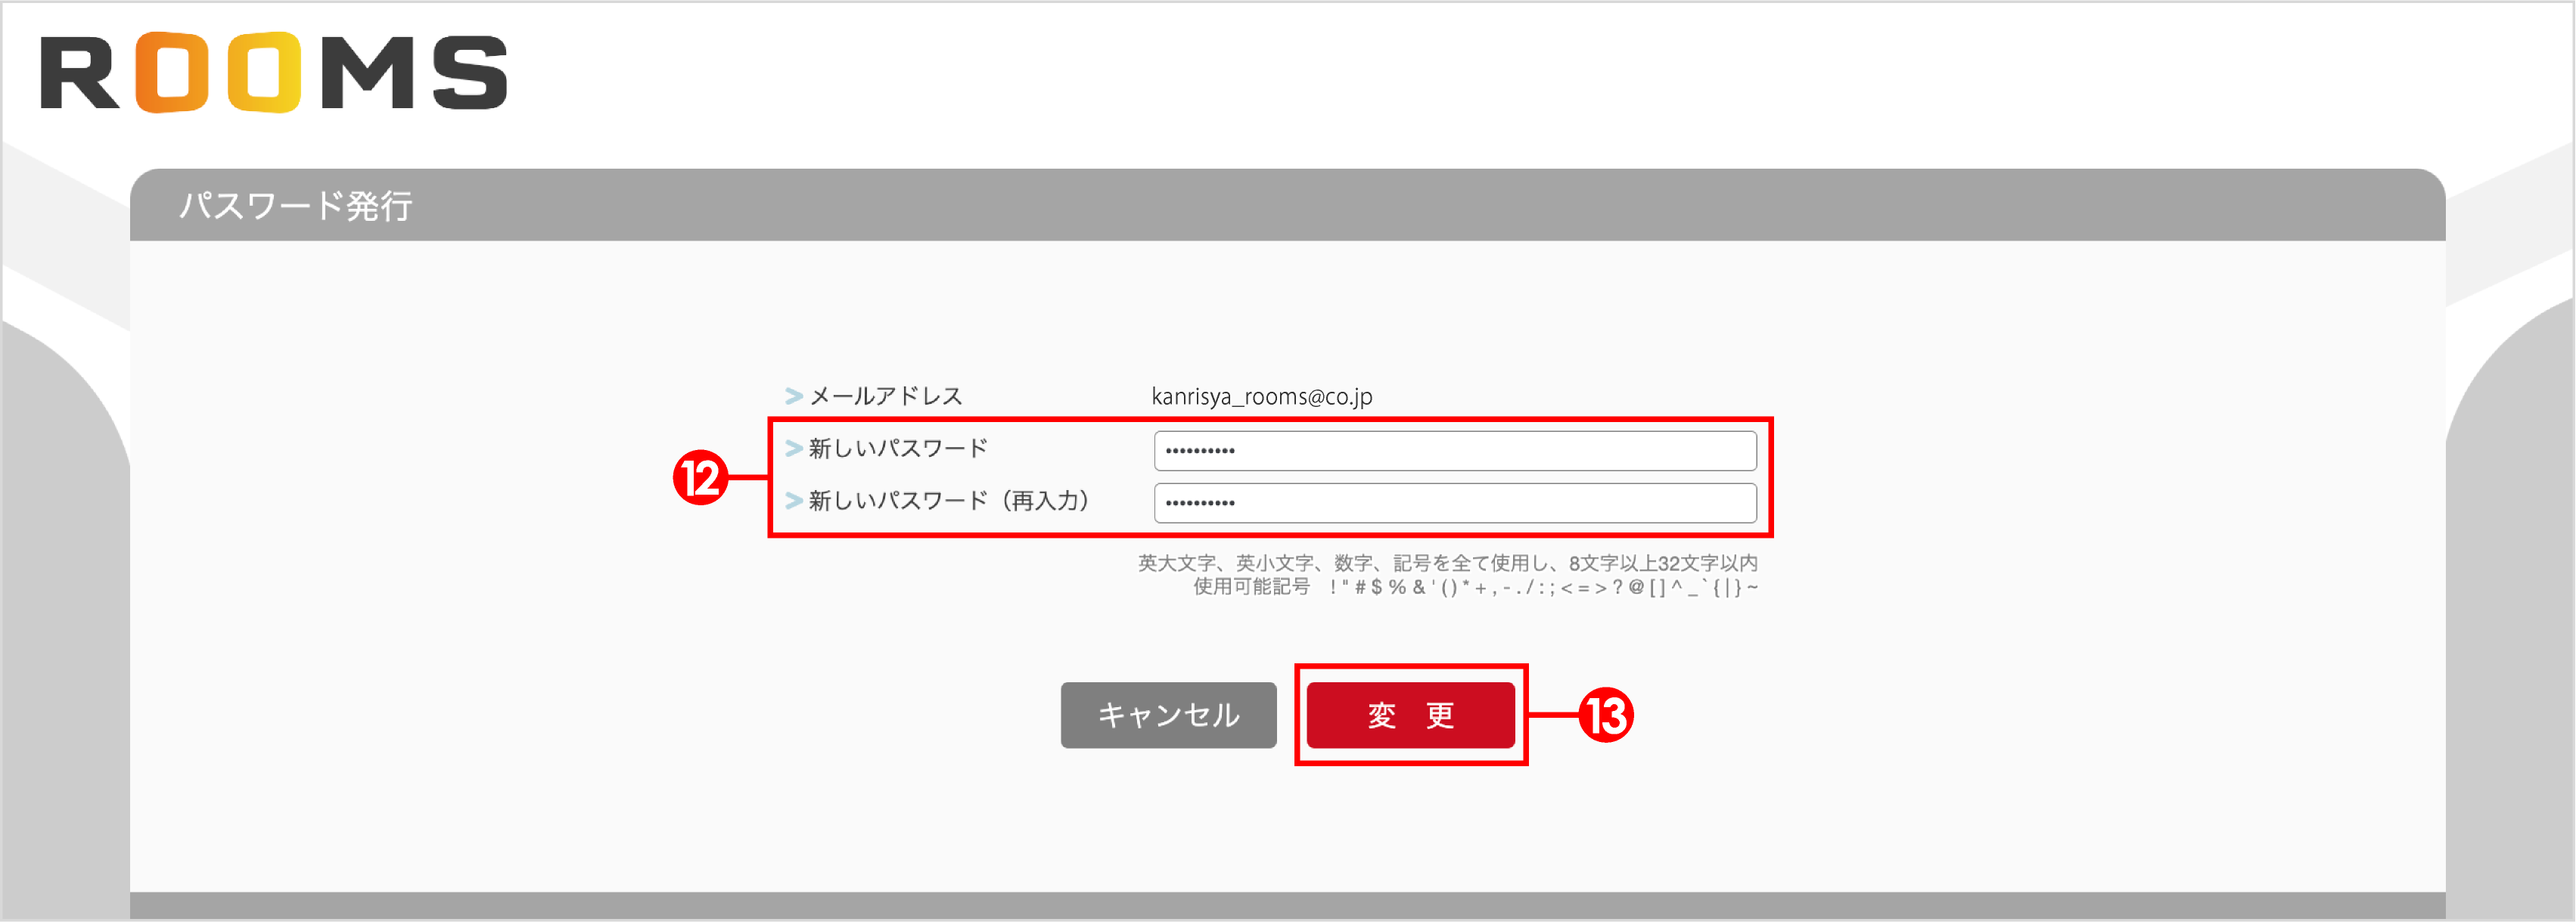Click the arrow icon beside メールアドレス
Screen dimensions: 2576x922
click(794, 396)
